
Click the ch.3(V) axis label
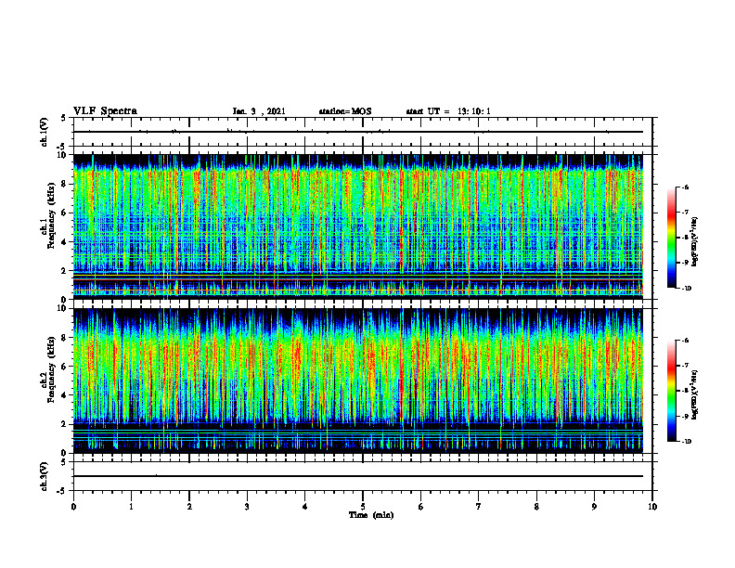pos(44,476)
